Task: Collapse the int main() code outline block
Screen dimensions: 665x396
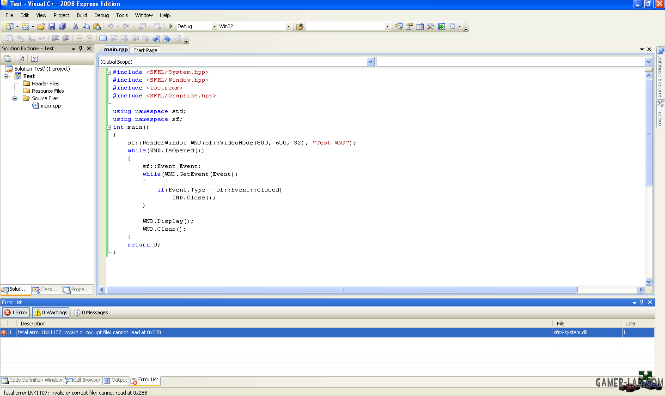Action: pyautogui.click(x=109, y=127)
